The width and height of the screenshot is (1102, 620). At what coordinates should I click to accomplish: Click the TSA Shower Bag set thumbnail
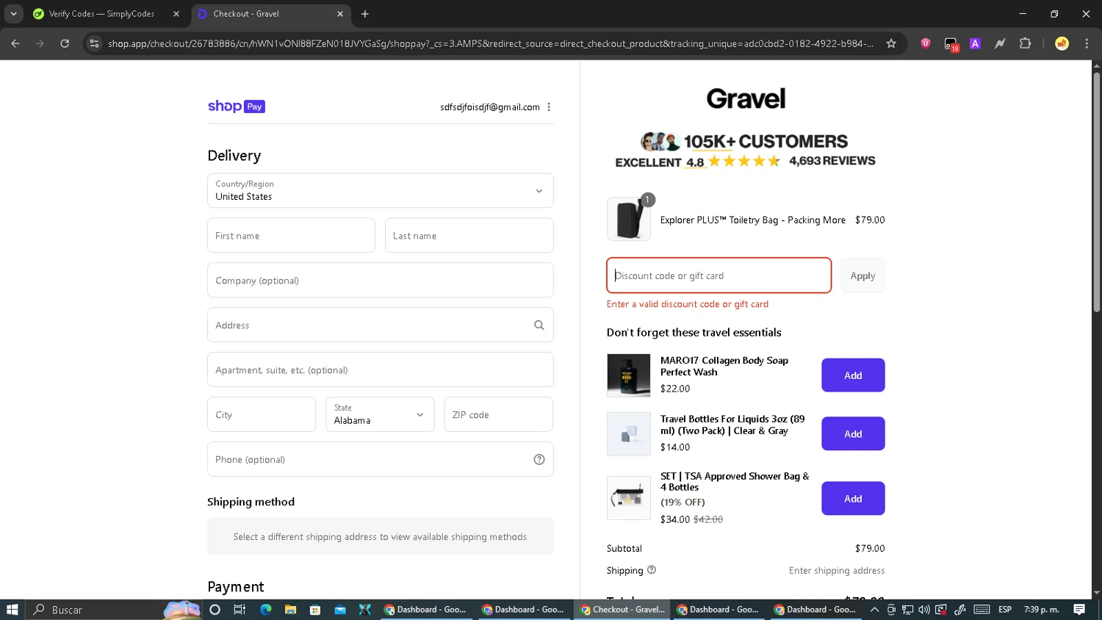point(629,498)
